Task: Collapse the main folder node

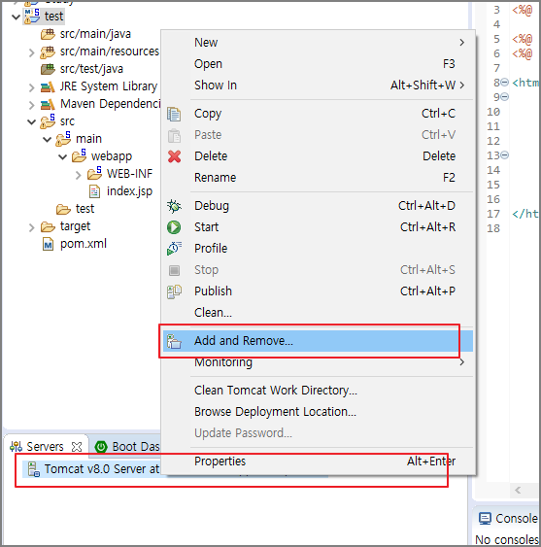Action: tap(47, 139)
